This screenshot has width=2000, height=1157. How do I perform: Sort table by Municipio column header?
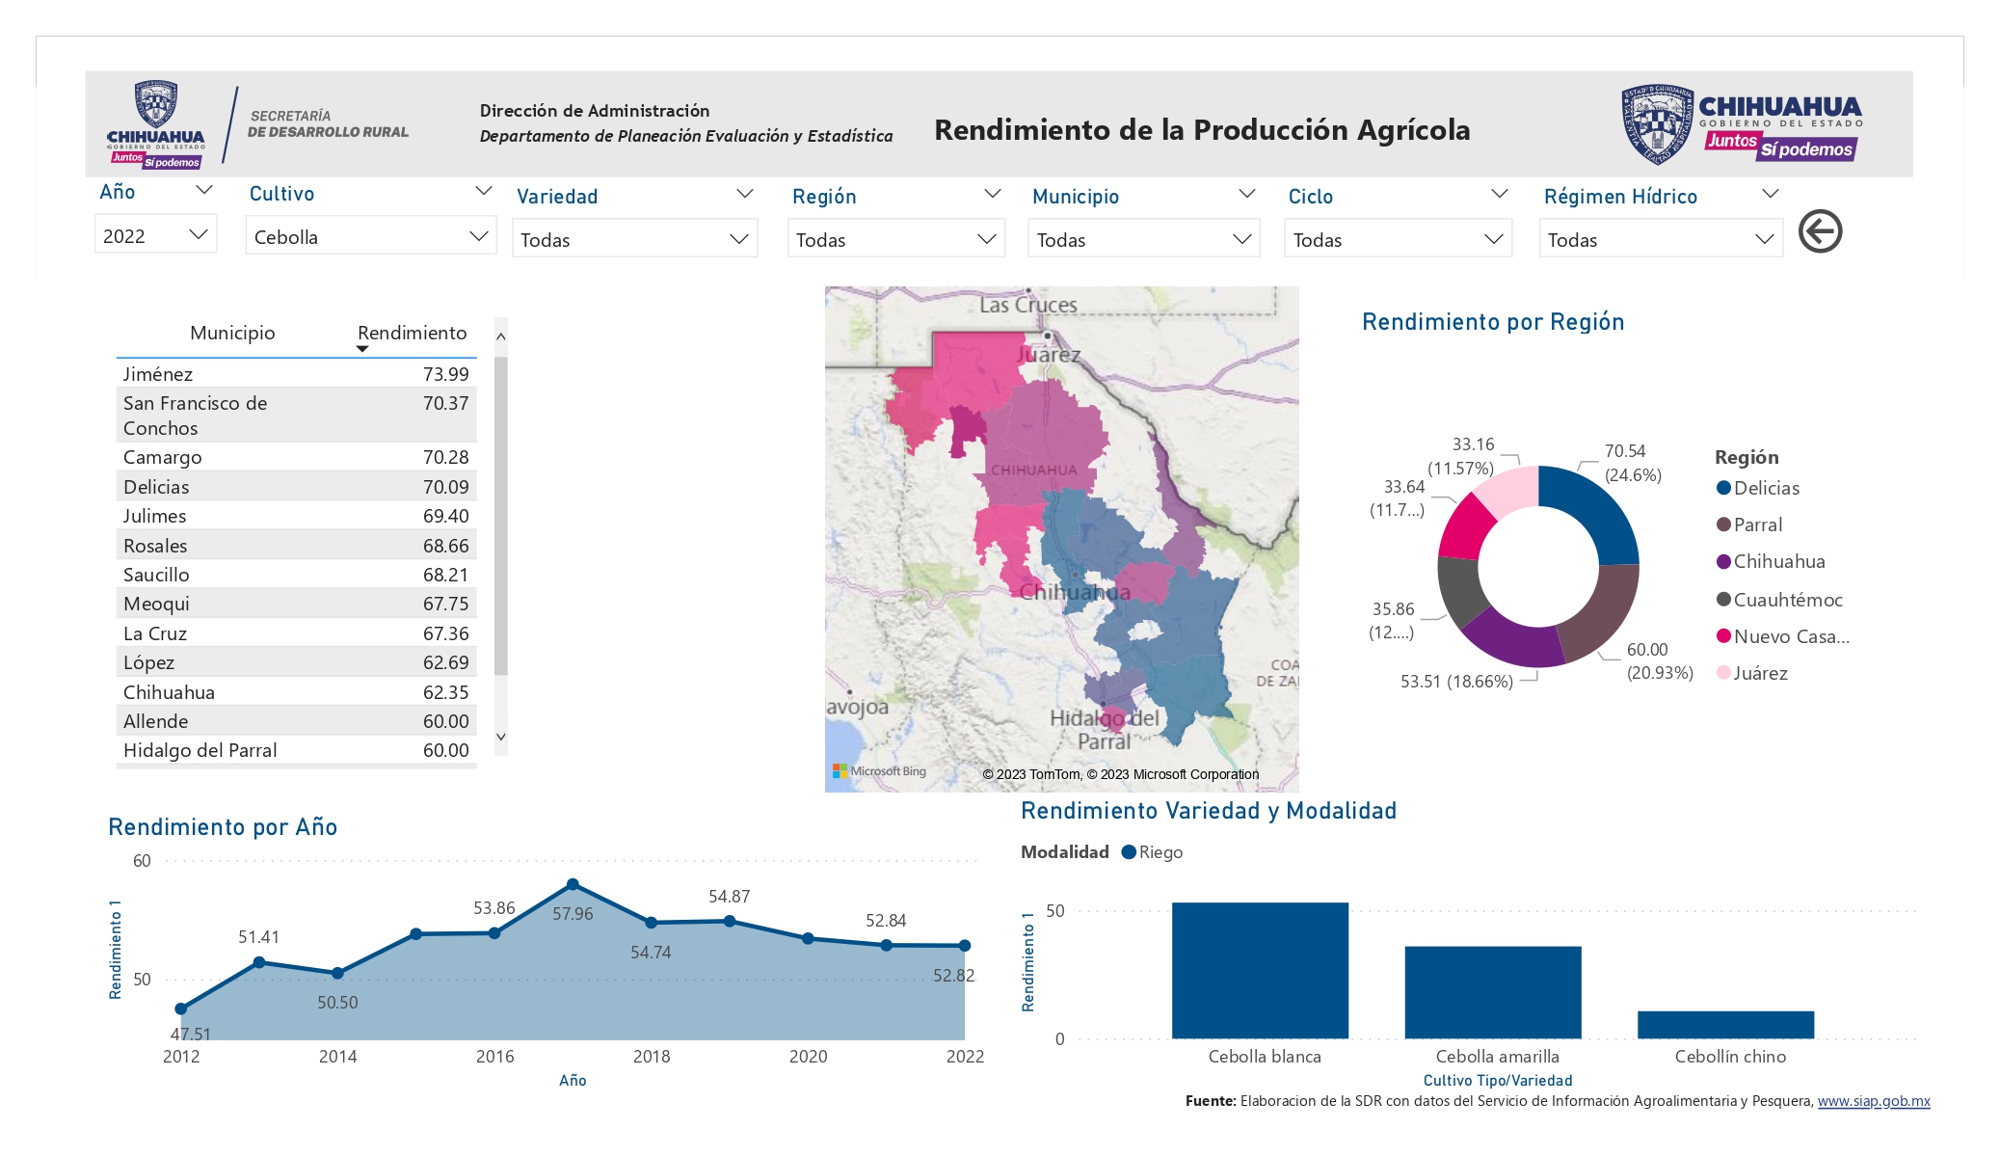point(232,333)
